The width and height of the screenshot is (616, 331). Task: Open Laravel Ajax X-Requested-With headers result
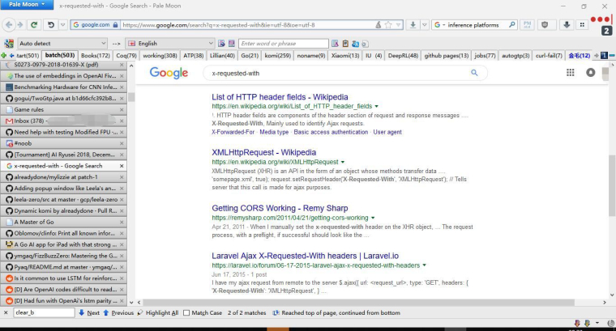305,256
